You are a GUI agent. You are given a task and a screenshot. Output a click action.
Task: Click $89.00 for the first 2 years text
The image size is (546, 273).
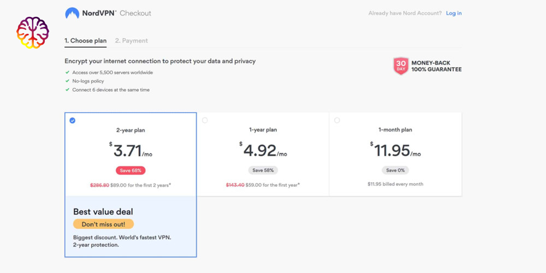coord(141,185)
